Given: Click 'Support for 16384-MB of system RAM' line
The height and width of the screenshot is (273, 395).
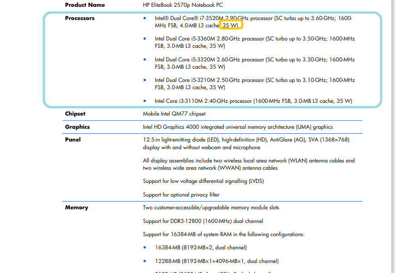Looking at the screenshot, I should pyautogui.click(x=224, y=234).
